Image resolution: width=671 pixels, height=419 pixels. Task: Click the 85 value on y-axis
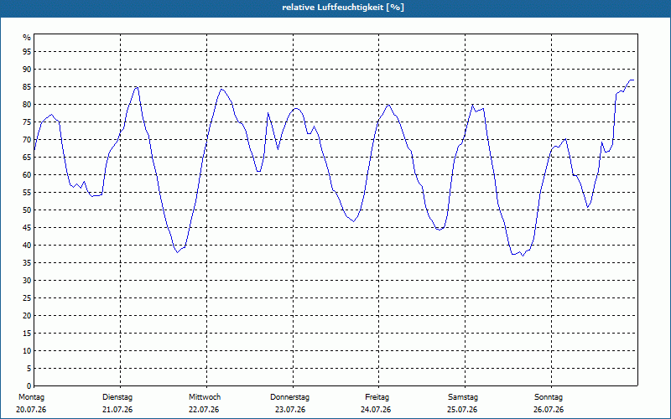coord(27,87)
